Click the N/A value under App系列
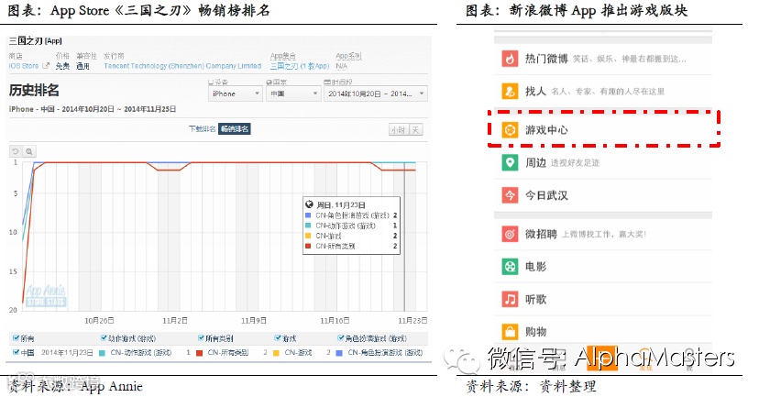Image resolution: width=759 pixels, height=397 pixels. click(341, 66)
